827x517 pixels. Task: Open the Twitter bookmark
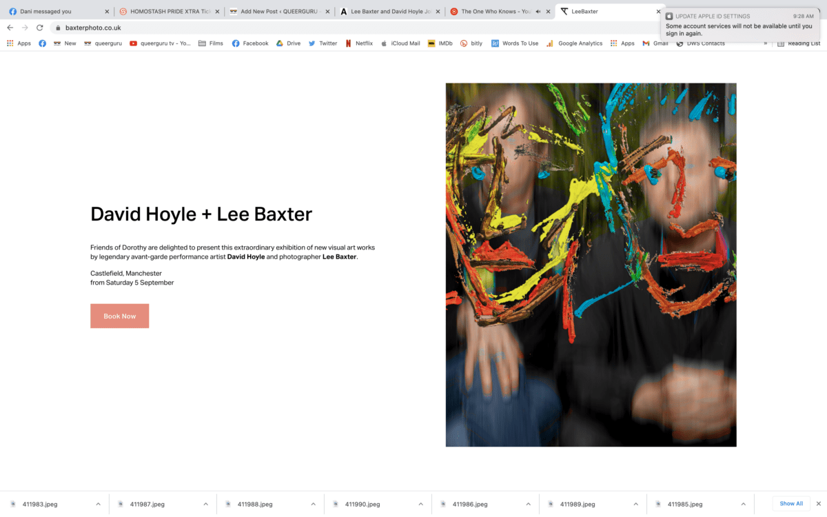point(323,43)
